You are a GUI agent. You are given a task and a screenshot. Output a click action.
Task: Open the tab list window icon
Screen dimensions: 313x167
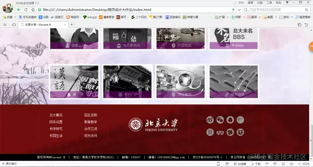(299, 24)
